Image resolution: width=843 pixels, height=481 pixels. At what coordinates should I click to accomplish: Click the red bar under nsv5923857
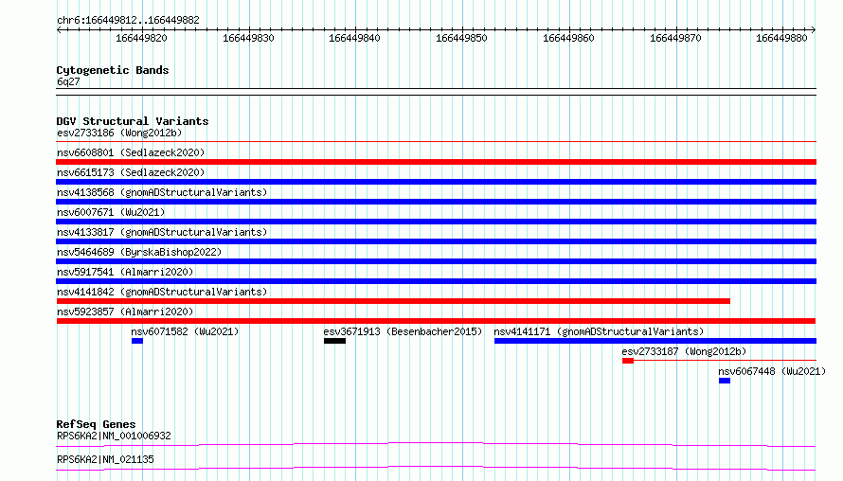click(436, 321)
